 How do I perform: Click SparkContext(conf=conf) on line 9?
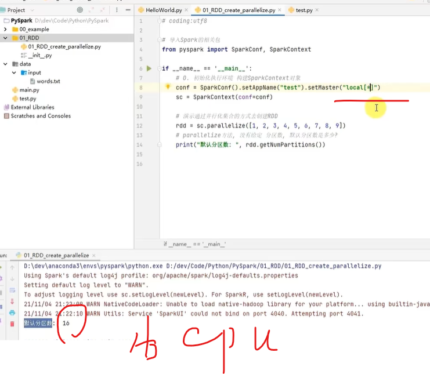(233, 97)
